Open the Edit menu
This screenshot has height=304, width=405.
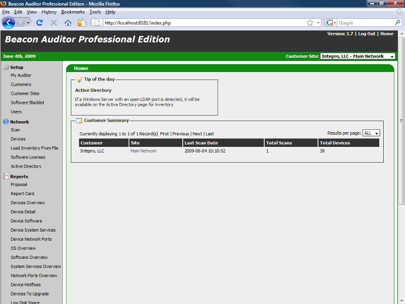coord(18,12)
